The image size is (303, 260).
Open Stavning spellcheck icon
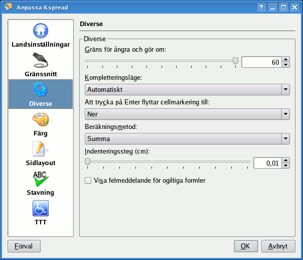tap(41, 179)
